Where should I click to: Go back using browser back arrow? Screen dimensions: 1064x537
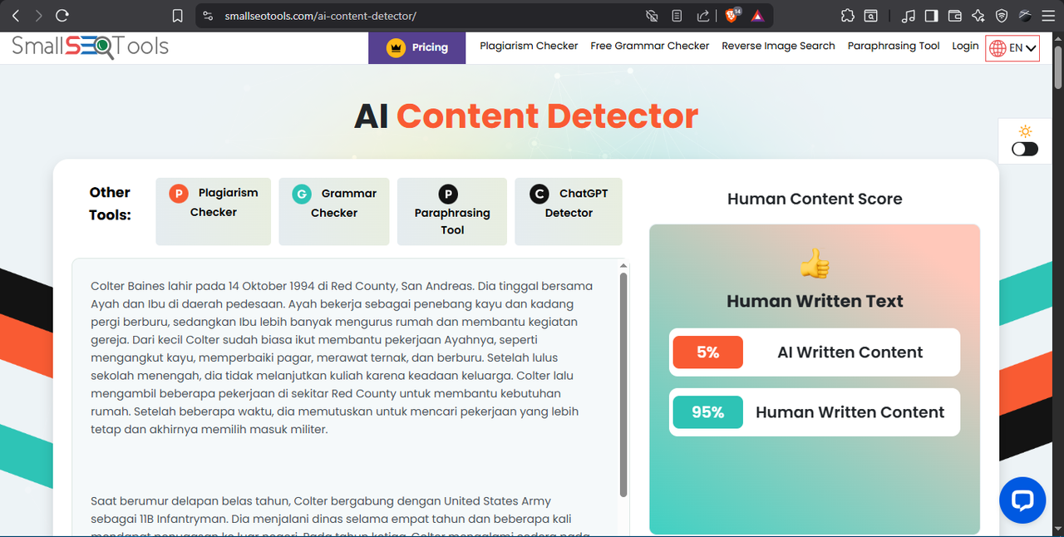coord(16,16)
